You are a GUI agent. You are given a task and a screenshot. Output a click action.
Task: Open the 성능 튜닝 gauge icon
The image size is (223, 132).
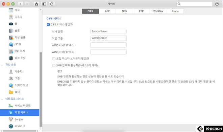pos(11,58)
